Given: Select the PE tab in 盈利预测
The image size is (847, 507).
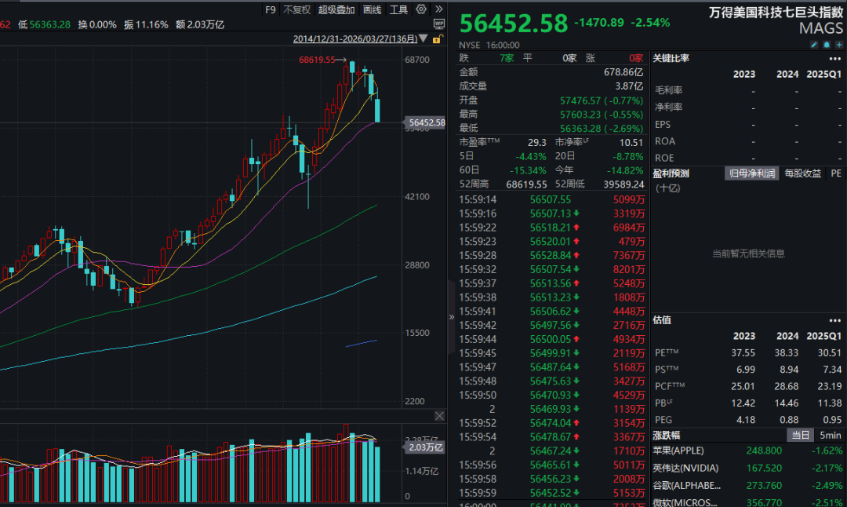Looking at the screenshot, I should point(835,173).
